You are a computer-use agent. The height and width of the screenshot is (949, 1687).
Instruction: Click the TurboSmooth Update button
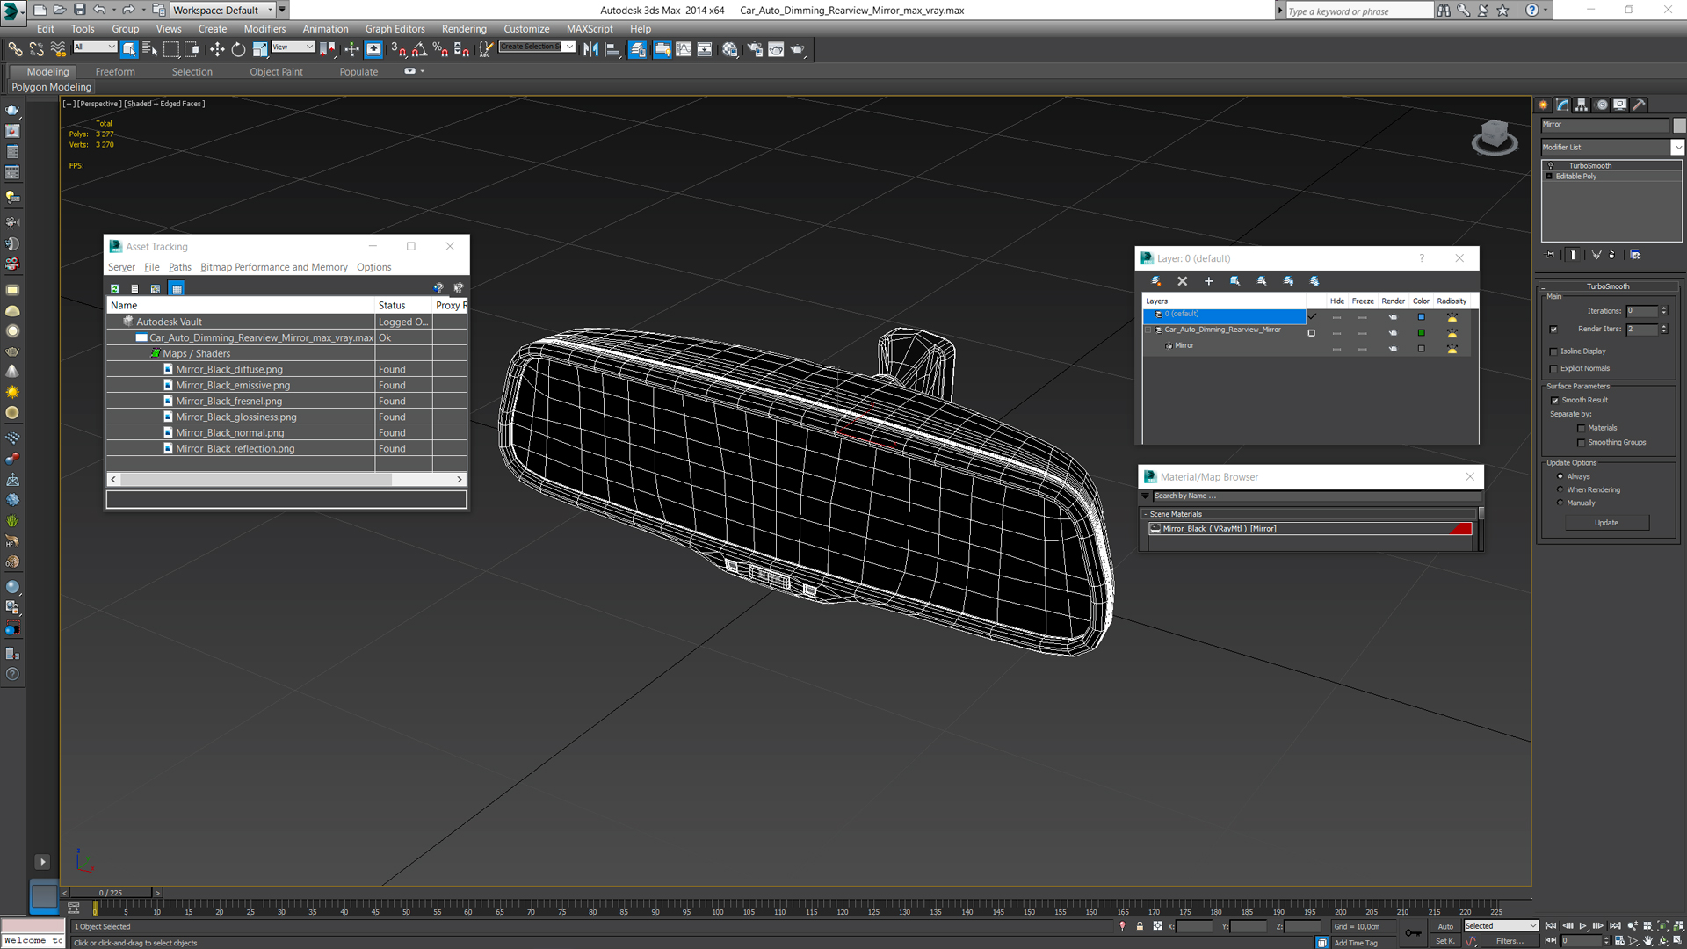pyautogui.click(x=1606, y=523)
